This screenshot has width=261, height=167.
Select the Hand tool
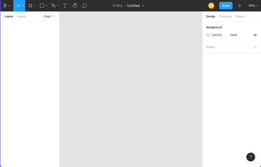[x=75, y=6]
